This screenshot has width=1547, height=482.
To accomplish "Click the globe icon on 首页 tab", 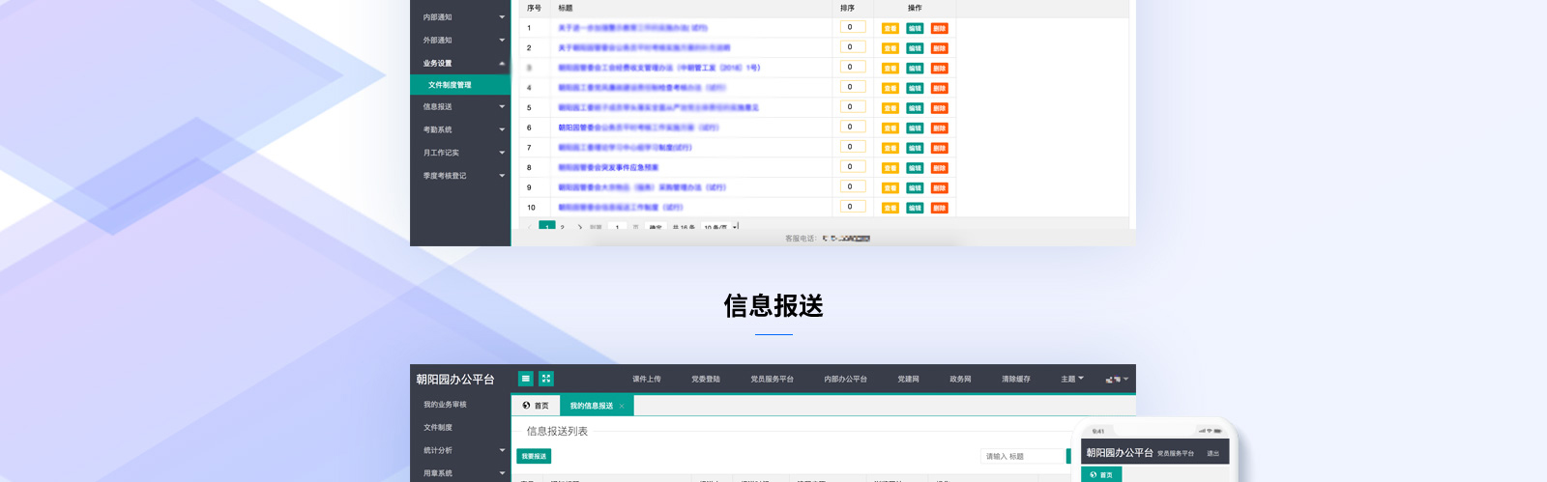I will click(x=526, y=406).
